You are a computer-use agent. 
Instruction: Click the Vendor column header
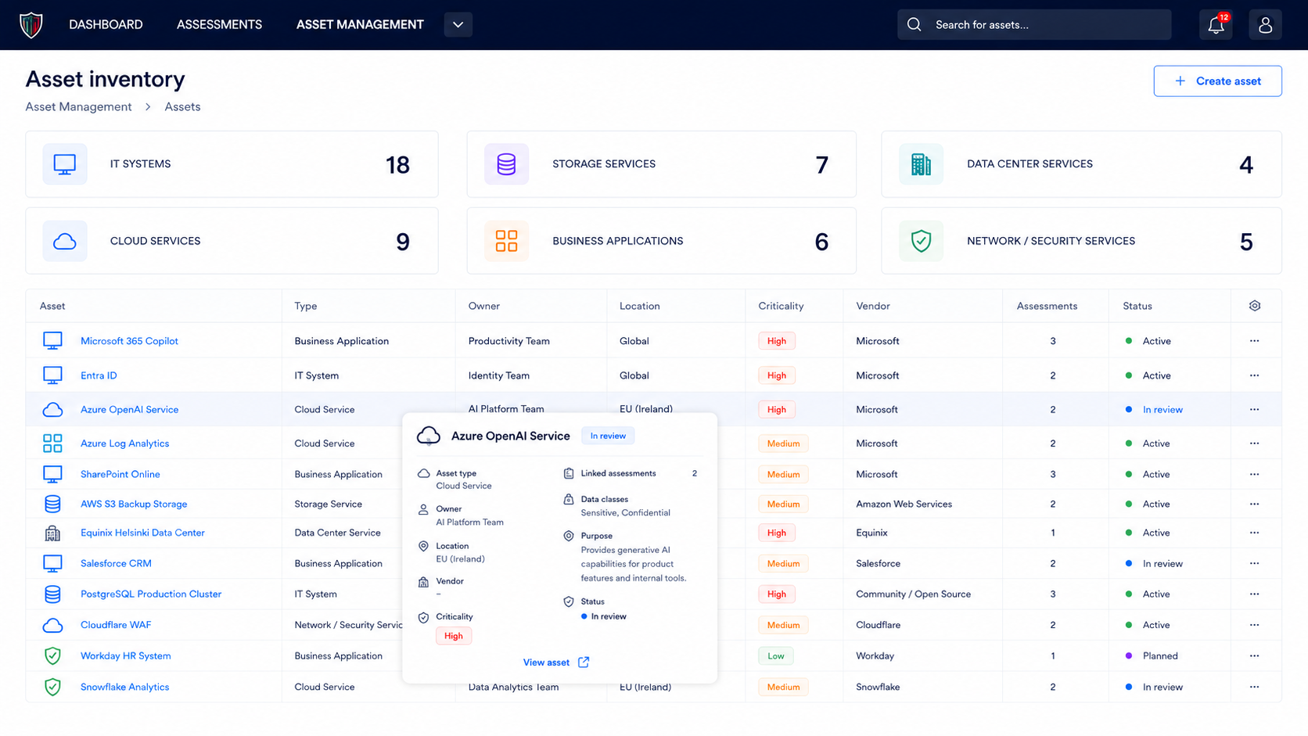point(873,306)
